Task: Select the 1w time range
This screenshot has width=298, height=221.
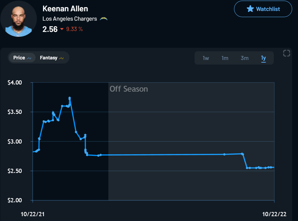Action: tap(206, 58)
